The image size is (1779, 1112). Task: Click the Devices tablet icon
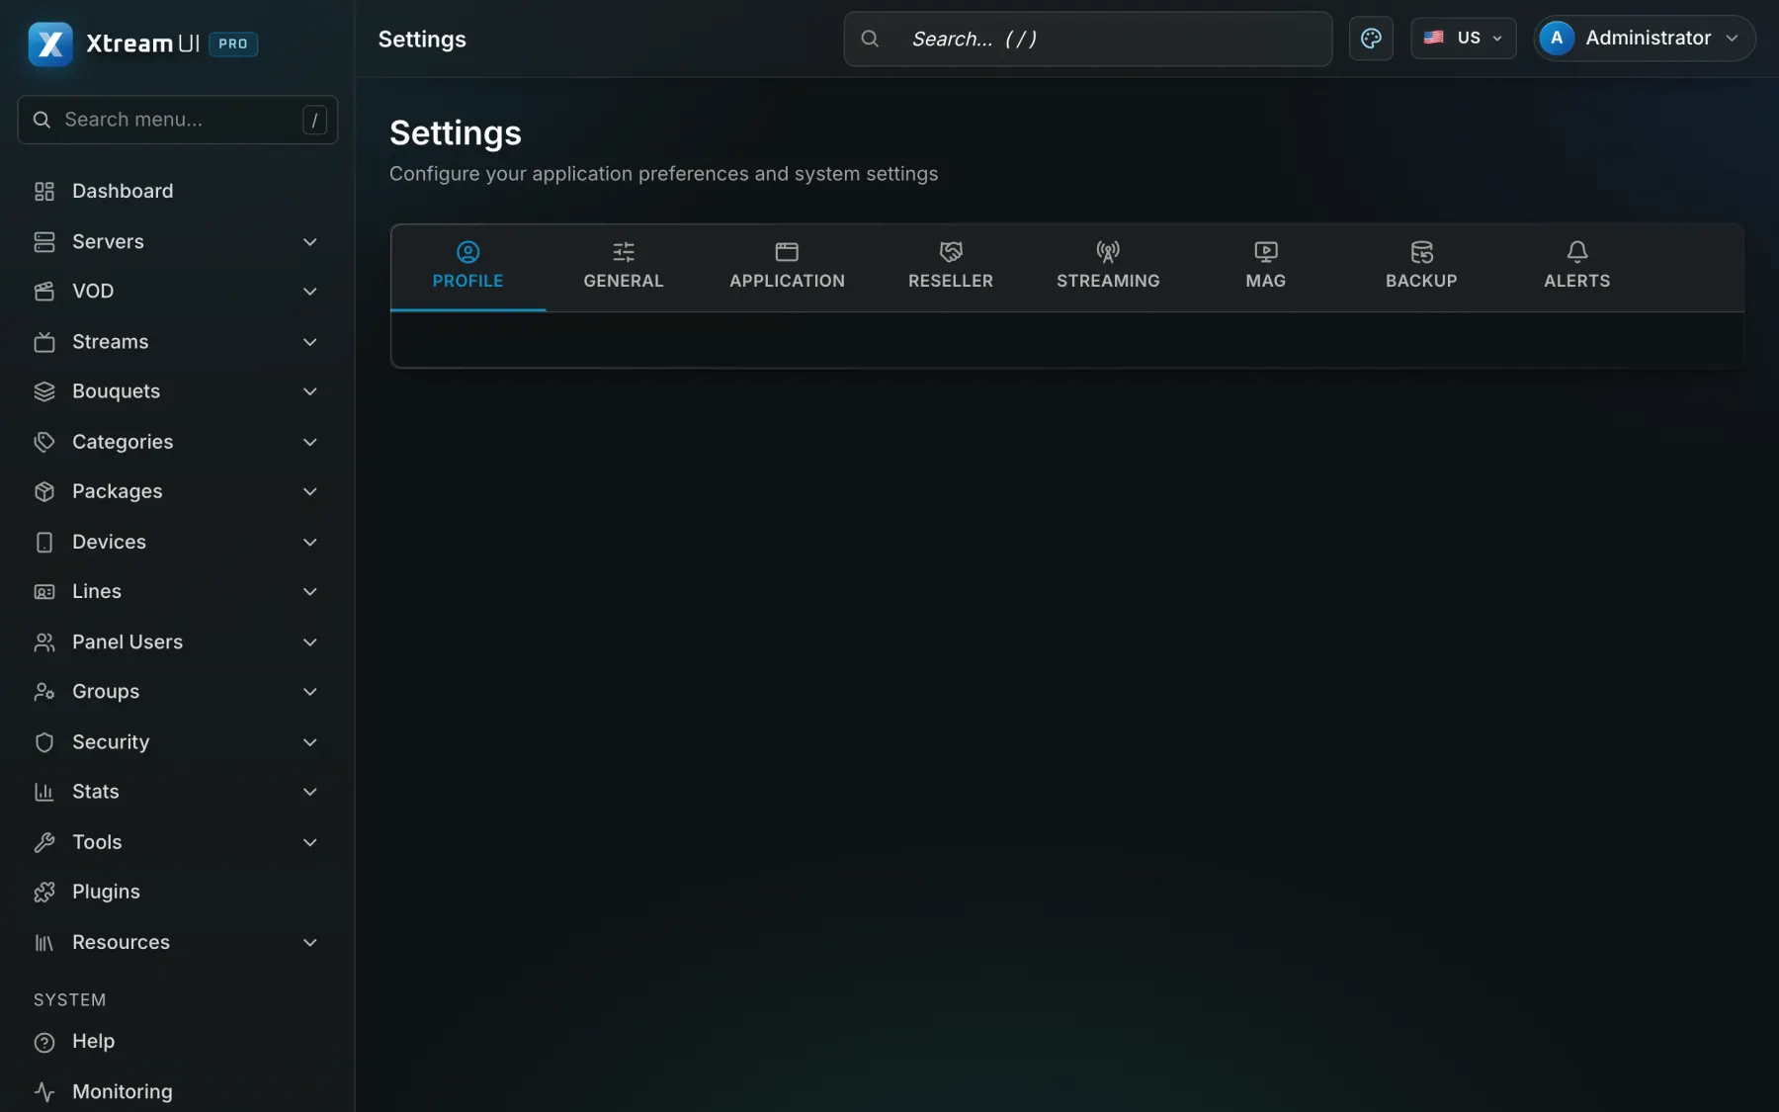(x=44, y=542)
